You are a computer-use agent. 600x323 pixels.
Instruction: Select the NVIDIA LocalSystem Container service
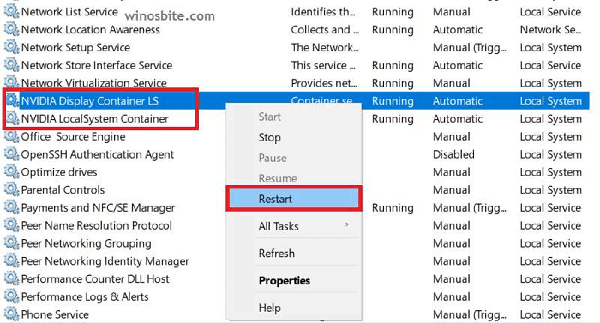coord(94,118)
